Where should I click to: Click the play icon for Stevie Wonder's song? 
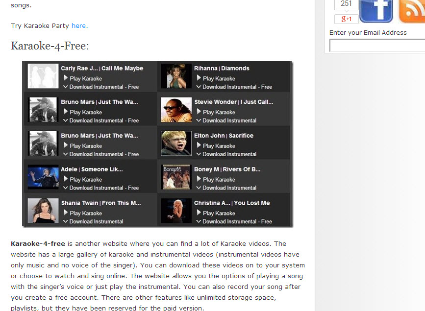[x=199, y=112]
